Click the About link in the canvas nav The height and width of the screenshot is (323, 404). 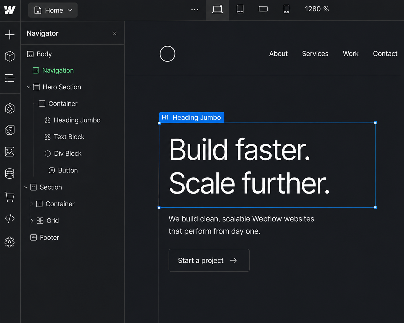pos(278,54)
